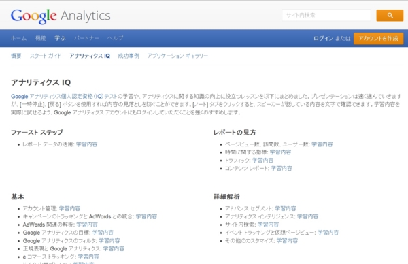Click the 基本 section heading
The height and width of the screenshot is (264, 408).
[x=18, y=197]
